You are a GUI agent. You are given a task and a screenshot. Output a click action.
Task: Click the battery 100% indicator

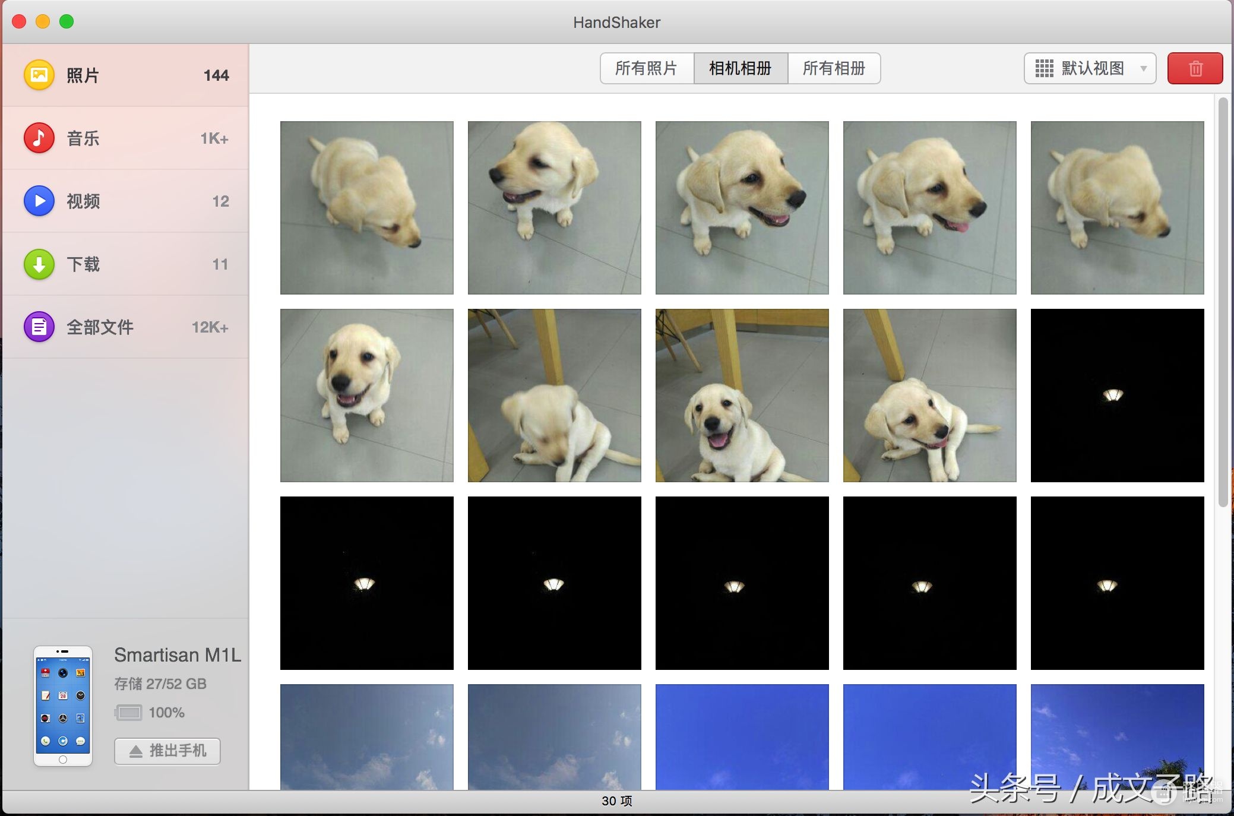point(150,712)
